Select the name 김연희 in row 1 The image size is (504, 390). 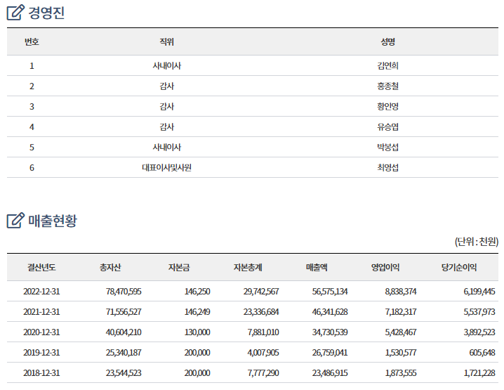pyautogui.click(x=388, y=66)
